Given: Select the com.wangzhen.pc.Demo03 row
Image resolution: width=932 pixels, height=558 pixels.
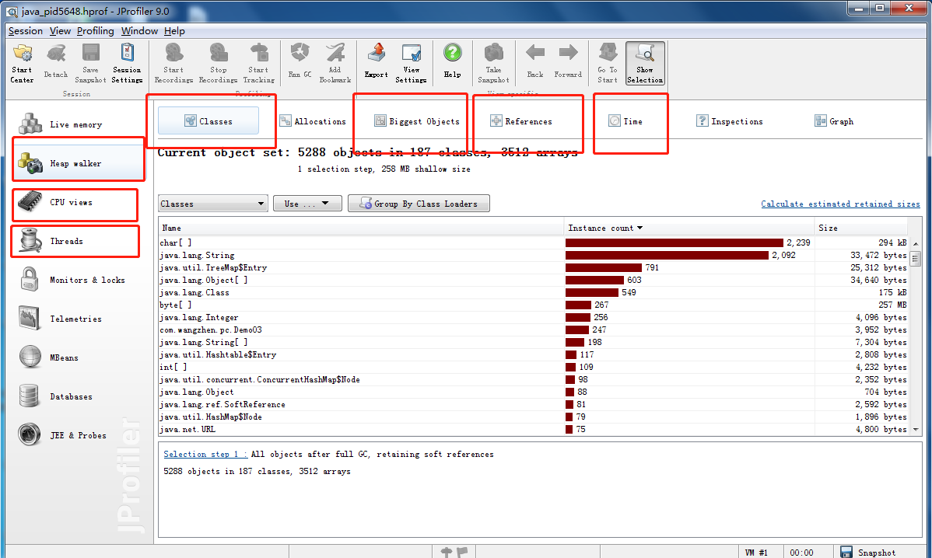Looking at the screenshot, I should pyautogui.click(x=534, y=330).
